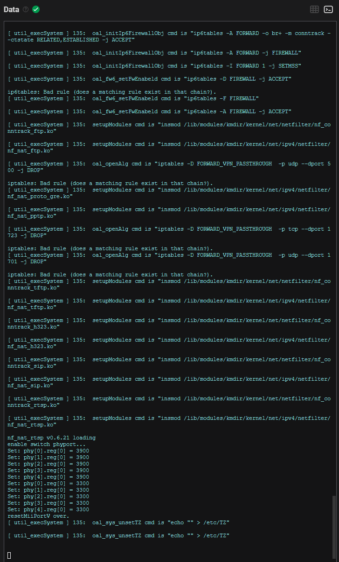Click the 'nf_nat_pptp.ko' text
The height and width of the screenshot is (562, 339).
[31, 216]
